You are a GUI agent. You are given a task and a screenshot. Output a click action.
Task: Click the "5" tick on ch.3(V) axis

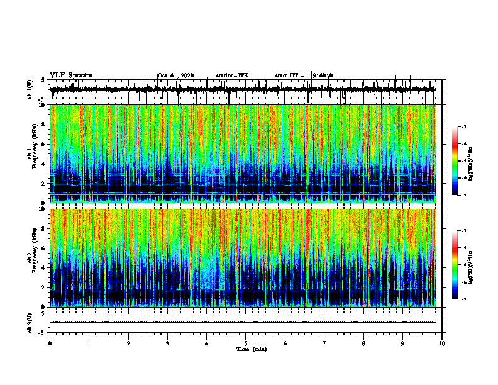click(43, 313)
